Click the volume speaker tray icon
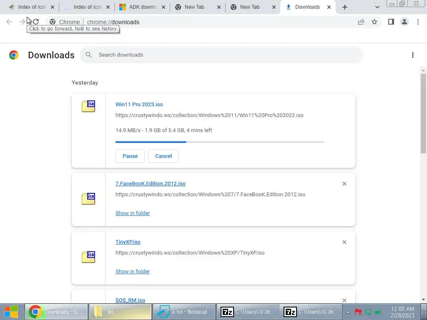This screenshot has height=320, width=427. coord(378,312)
